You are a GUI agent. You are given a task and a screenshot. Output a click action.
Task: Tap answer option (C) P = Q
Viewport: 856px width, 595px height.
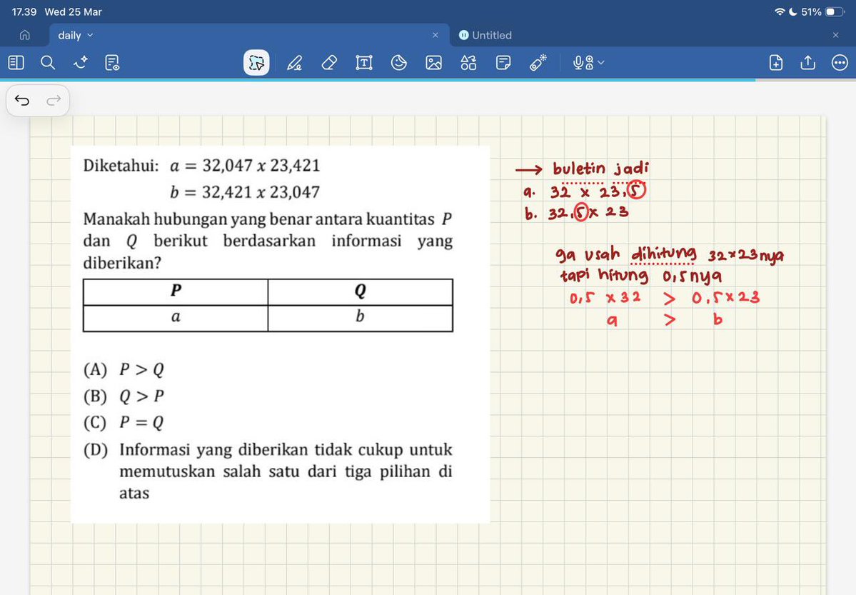(124, 422)
